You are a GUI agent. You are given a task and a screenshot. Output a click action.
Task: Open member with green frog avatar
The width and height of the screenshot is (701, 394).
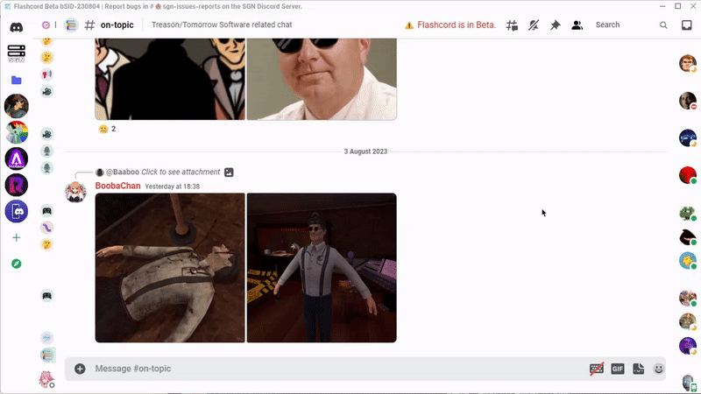pos(688,213)
